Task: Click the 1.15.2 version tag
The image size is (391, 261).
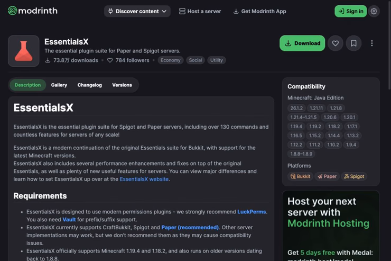Action: coord(315,136)
